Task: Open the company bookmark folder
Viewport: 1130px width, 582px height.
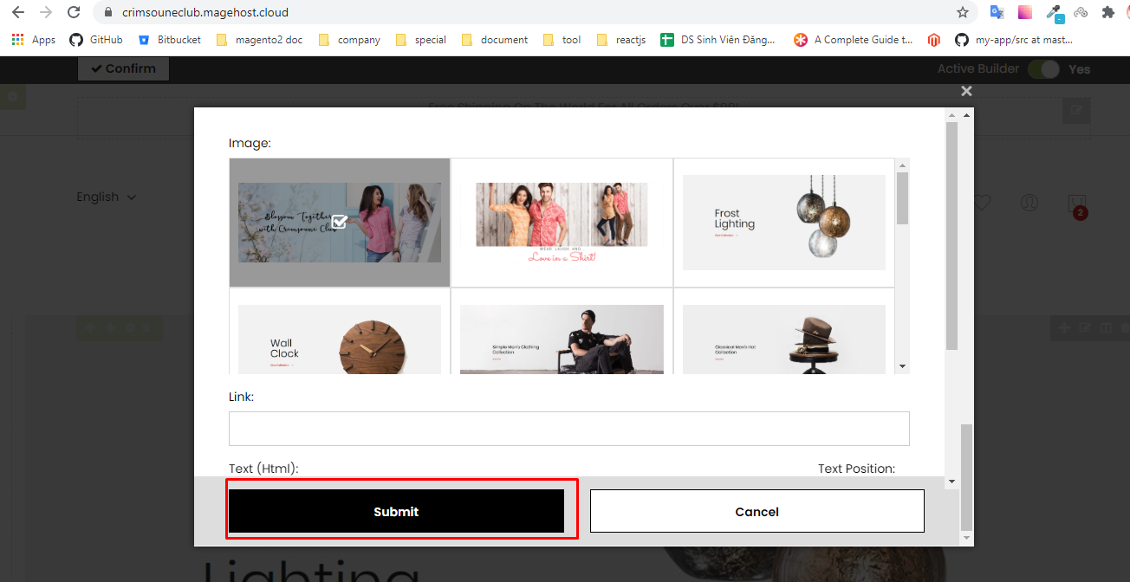Action: [349, 40]
